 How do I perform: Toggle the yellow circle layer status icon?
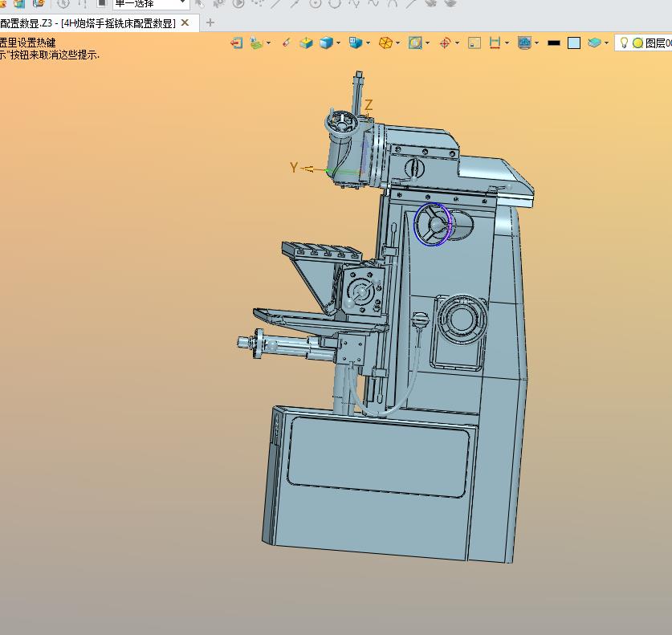tap(637, 43)
